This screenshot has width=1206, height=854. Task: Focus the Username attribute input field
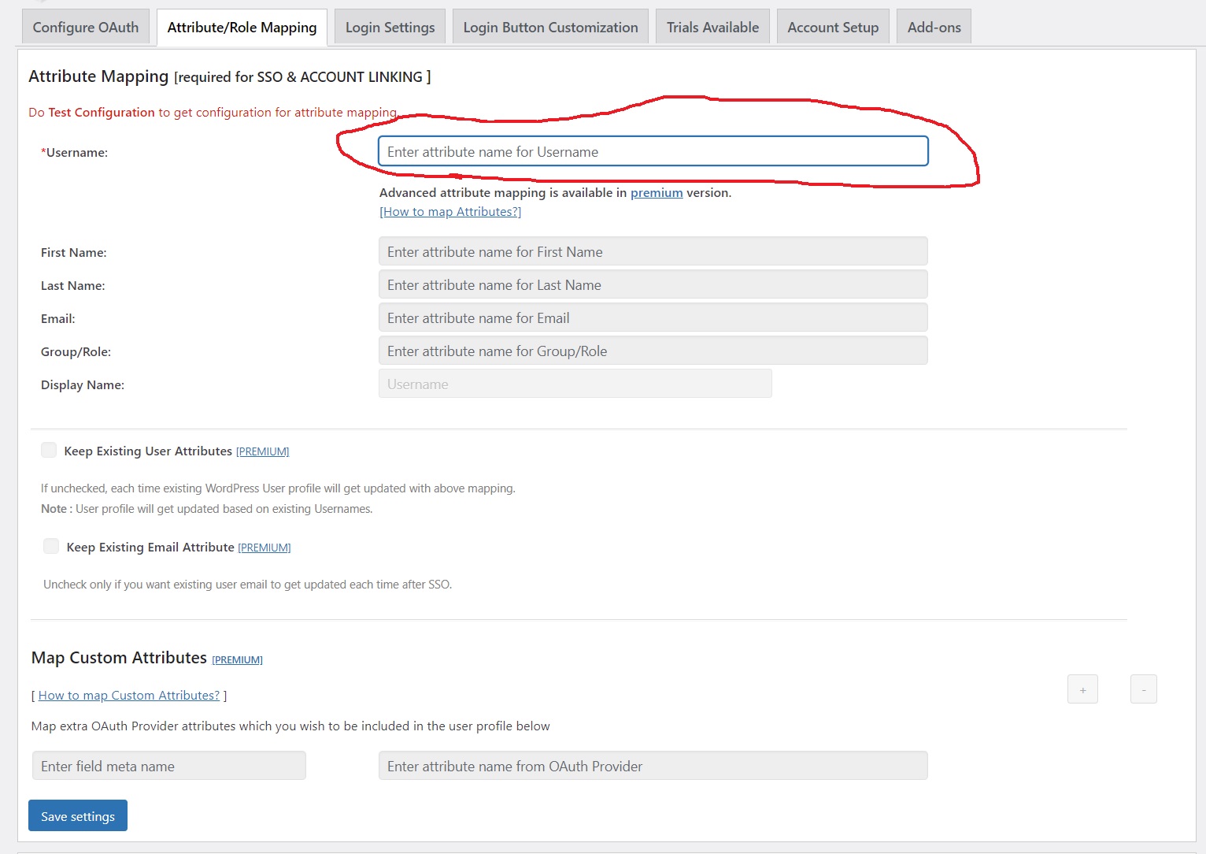click(x=653, y=151)
